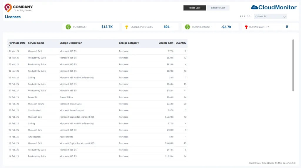
Task: Click the $752.4 license cost cell
Action: point(170,91)
